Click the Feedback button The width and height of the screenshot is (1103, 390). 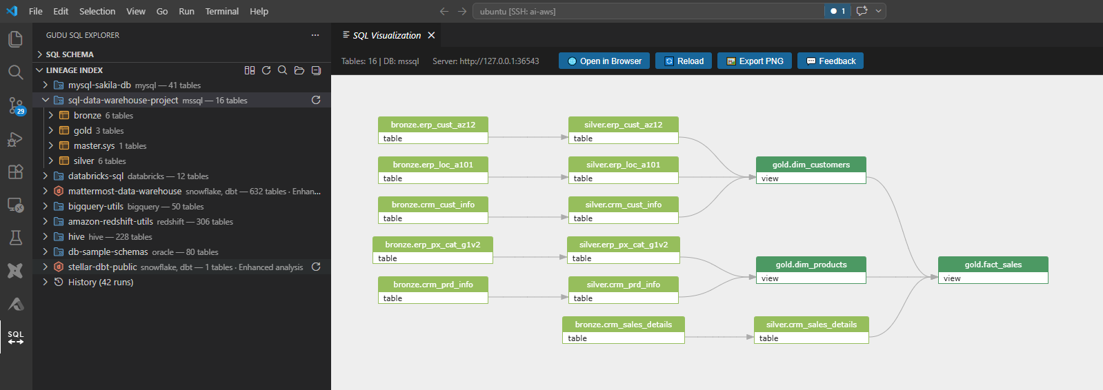(x=831, y=61)
